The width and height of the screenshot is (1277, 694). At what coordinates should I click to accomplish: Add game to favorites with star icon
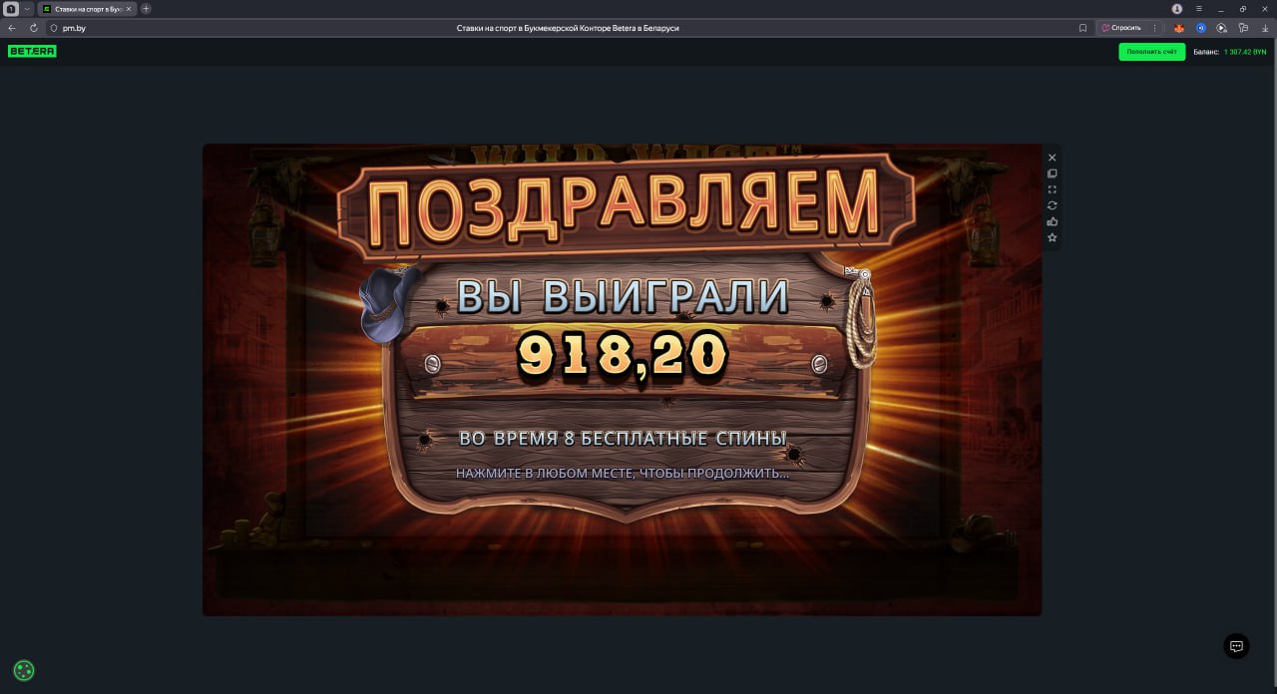tap(1052, 237)
